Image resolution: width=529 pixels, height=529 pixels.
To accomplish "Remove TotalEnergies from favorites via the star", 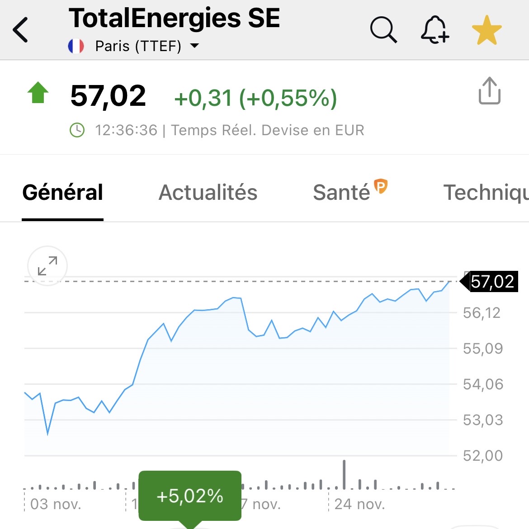I will [487, 30].
